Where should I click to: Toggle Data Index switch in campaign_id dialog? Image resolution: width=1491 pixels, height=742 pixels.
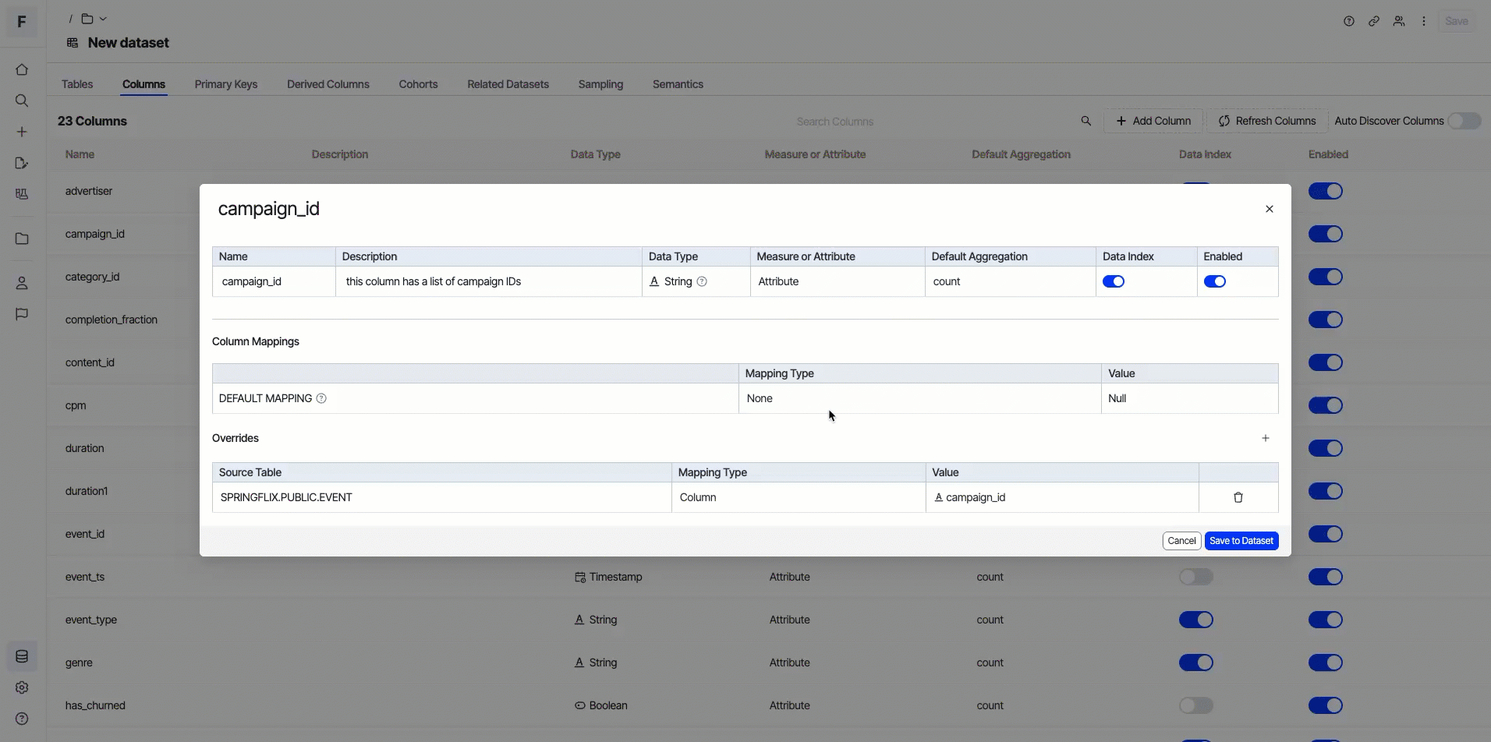[x=1114, y=281]
